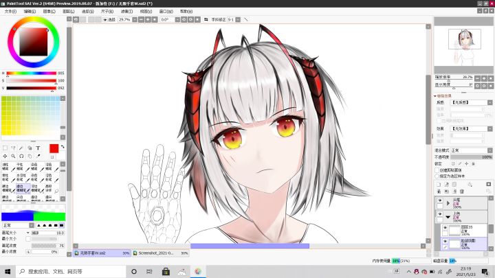Open the 图层(L) menu
This screenshot has width=495, height=278.
click(x=69, y=11)
